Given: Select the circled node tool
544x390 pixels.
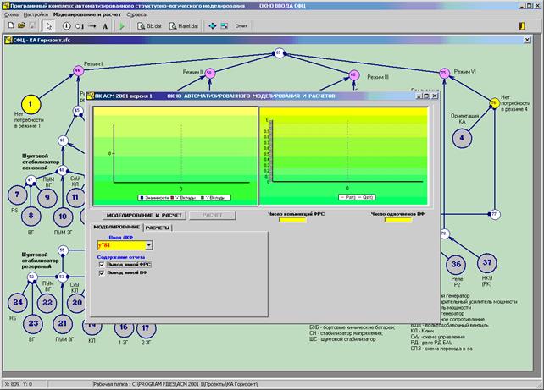Looking at the screenshot, I should click(x=66, y=26).
